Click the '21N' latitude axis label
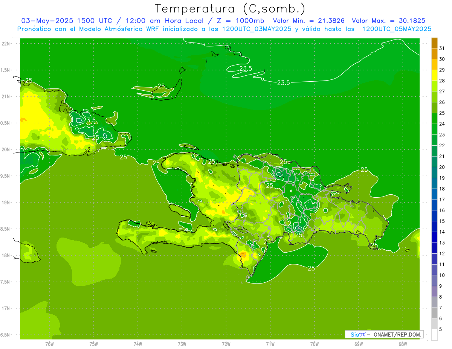 pos(6,96)
